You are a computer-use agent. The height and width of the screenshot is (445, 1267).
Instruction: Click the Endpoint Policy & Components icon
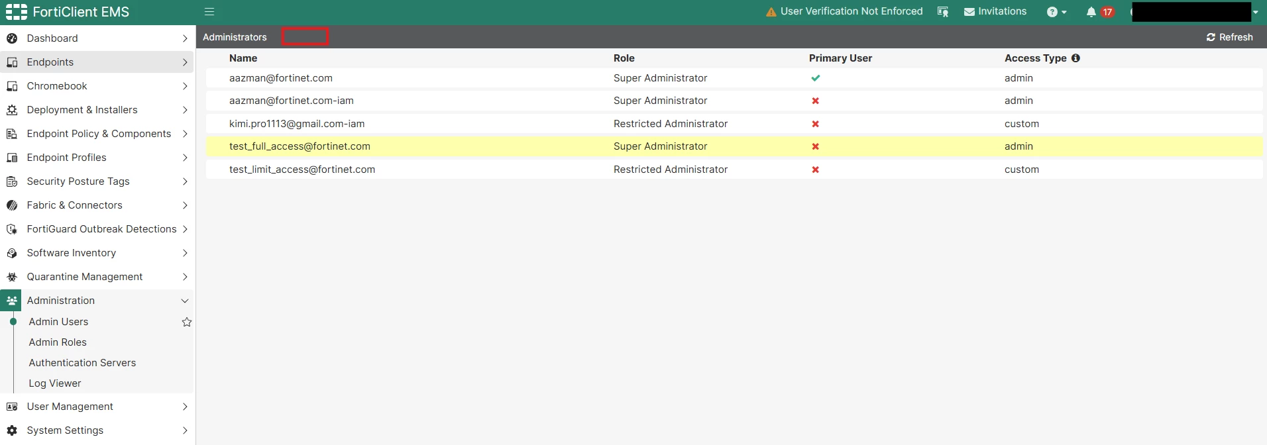tap(12, 134)
